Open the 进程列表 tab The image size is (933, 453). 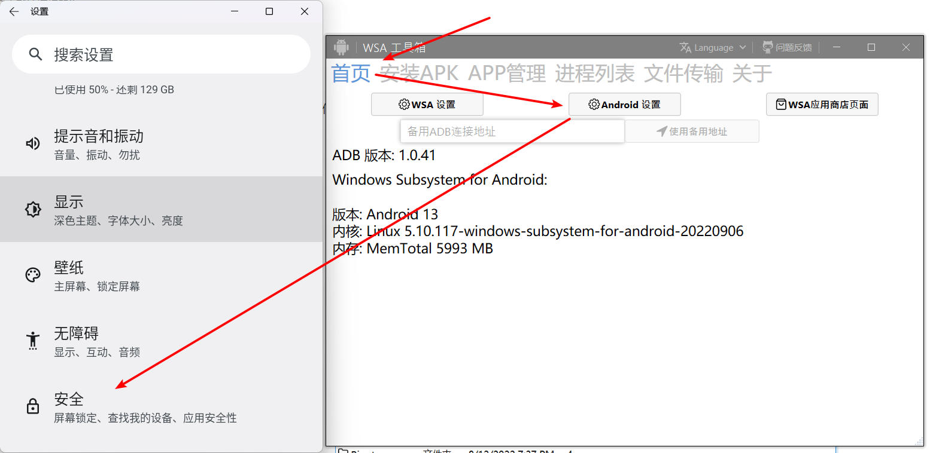tap(594, 74)
